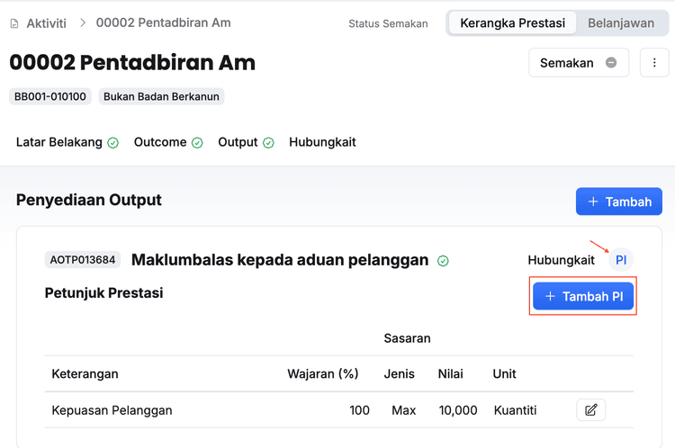The width and height of the screenshot is (675, 448).
Task: Click the edit pencil icon for Kepuasan Pelanggan
Action: (590, 410)
